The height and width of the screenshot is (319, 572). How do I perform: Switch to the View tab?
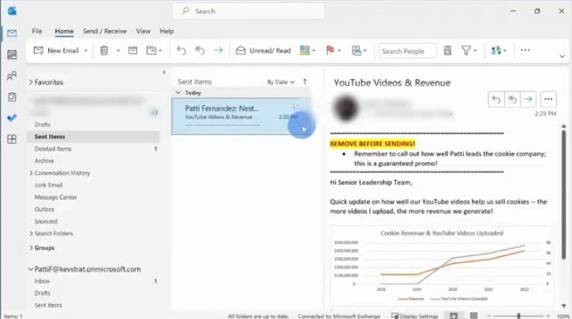(x=143, y=31)
